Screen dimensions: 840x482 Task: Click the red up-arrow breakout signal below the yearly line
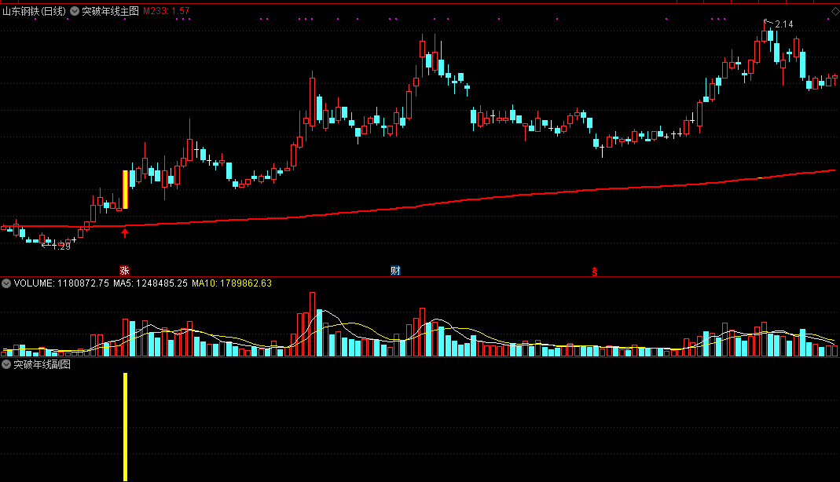point(125,232)
